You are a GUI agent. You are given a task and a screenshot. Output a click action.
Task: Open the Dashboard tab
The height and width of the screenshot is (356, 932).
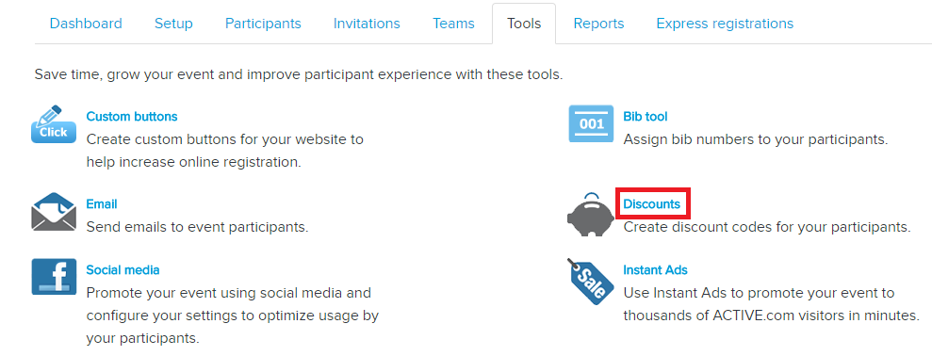[86, 24]
